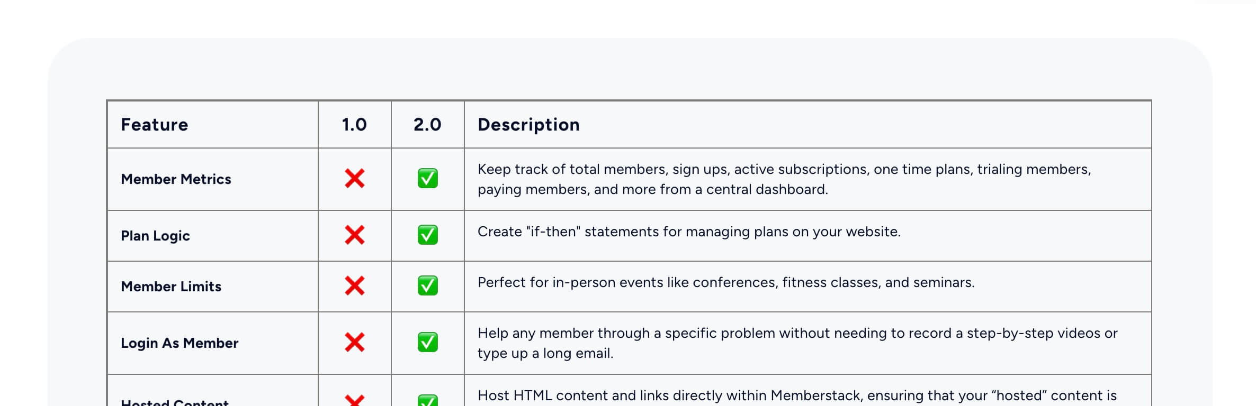This screenshot has width=1256, height=406.
Task: Click the "if-then" statements description text
Action: point(689,232)
